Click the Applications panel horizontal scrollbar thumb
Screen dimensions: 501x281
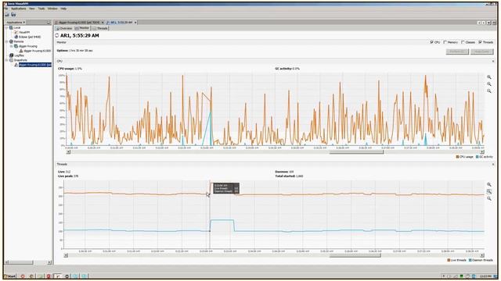click(x=20, y=262)
